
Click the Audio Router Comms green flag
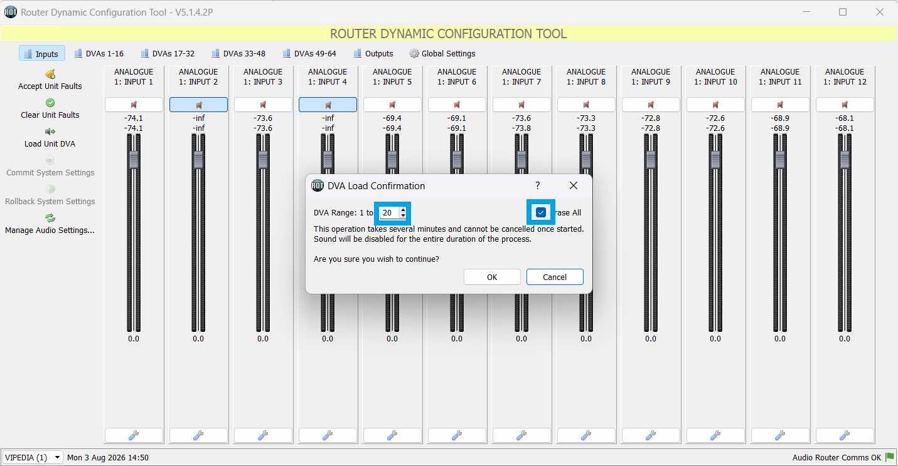coord(889,458)
